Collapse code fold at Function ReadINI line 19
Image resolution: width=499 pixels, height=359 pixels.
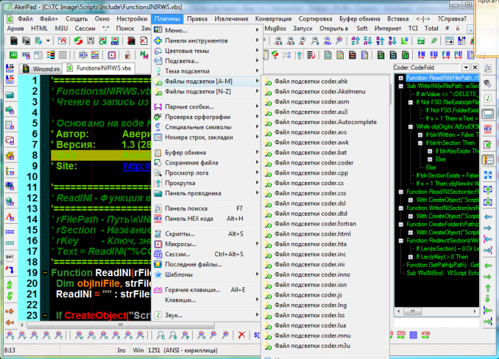tap(46, 273)
